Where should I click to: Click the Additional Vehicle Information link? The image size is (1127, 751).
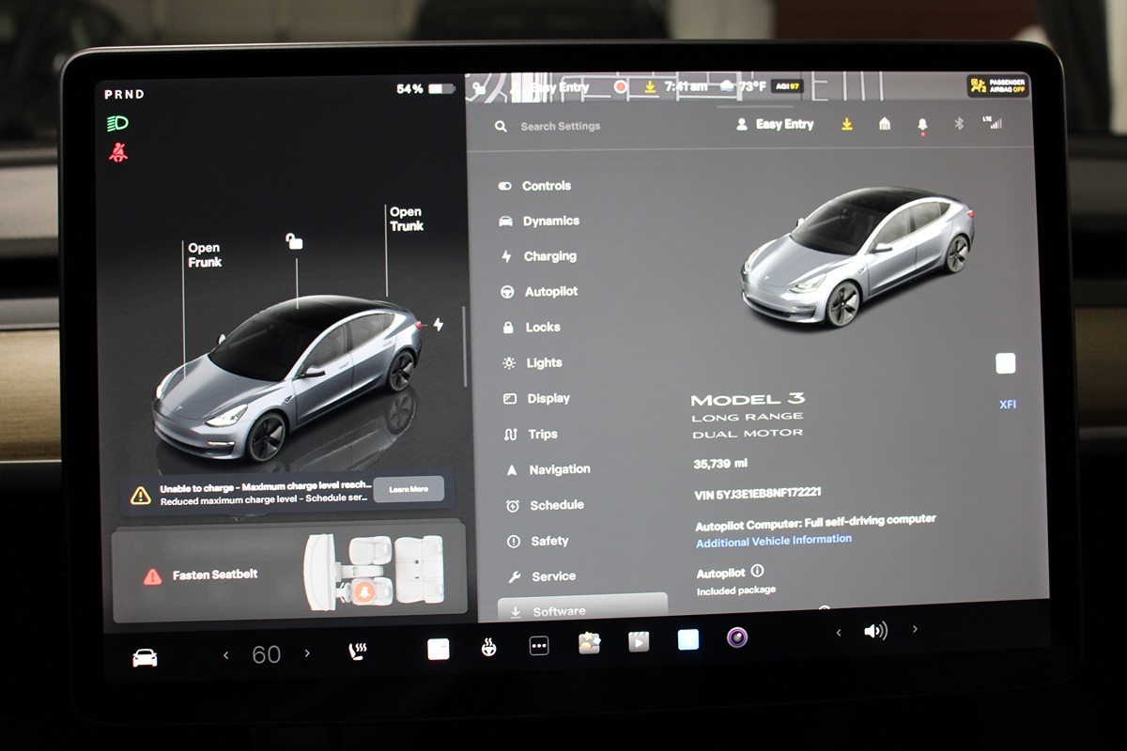click(x=774, y=540)
